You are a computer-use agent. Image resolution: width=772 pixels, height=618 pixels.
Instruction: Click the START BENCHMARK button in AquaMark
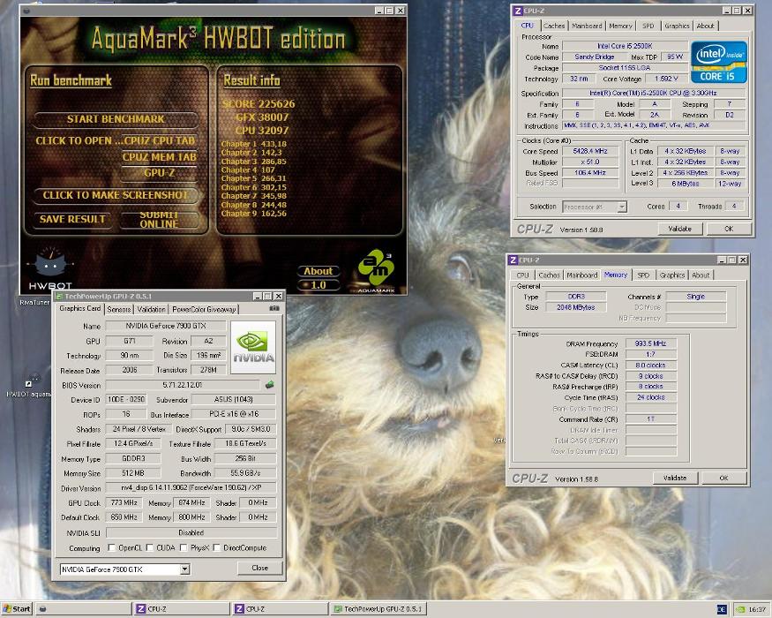tap(116, 119)
